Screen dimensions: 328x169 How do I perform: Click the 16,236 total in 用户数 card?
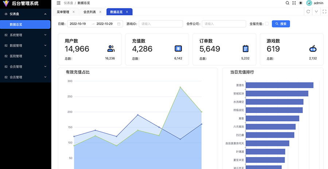110,59
